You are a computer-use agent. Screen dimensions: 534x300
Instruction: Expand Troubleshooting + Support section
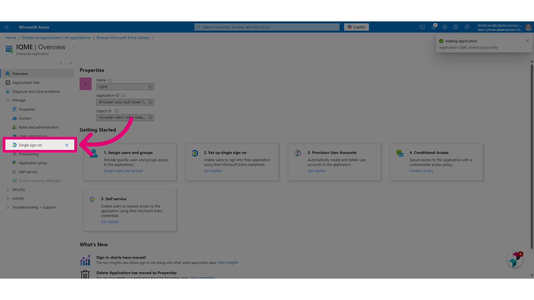click(x=8, y=207)
